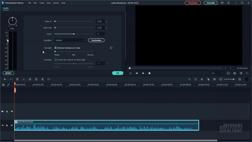Toggle the auto ripple link icon
The image size is (252, 142).
tap(8, 85)
